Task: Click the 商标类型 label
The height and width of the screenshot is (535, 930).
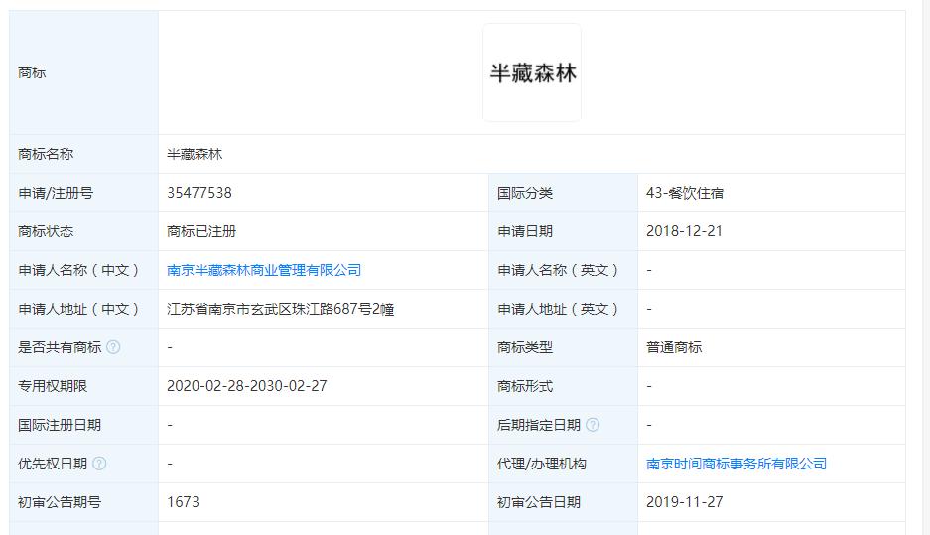Action: (525, 347)
